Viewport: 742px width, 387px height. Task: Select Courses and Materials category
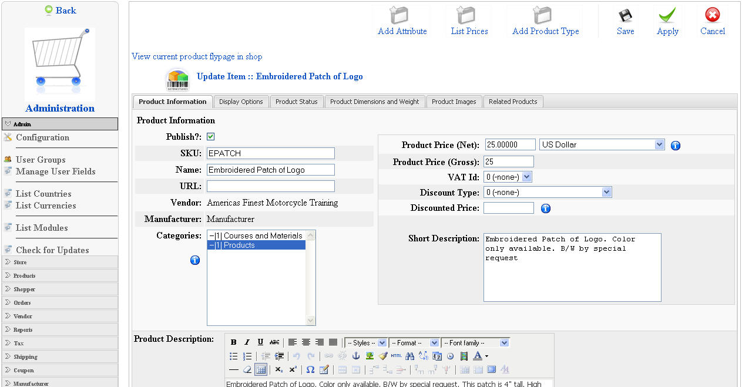pyautogui.click(x=256, y=235)
